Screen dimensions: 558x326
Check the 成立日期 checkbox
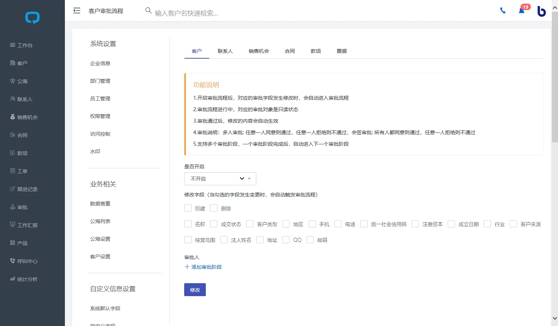pos(451,224)
